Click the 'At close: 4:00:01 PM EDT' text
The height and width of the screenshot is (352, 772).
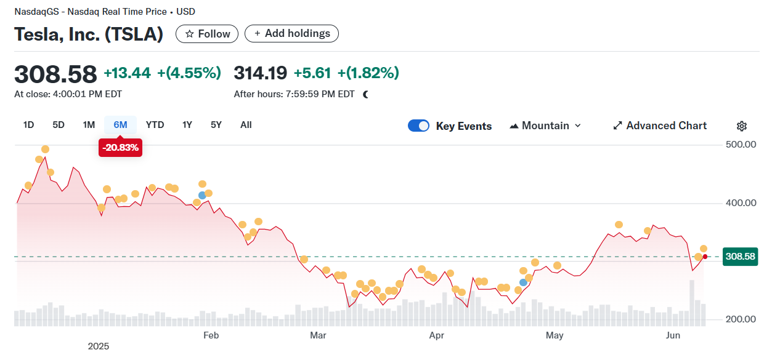pos(68,94)
